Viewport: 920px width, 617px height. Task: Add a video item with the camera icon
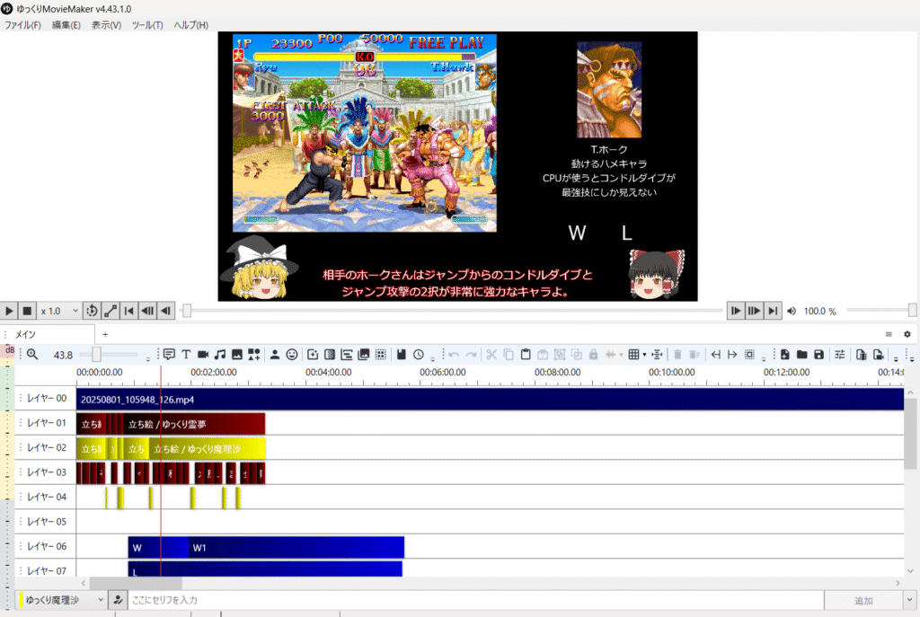pos(203,354)
